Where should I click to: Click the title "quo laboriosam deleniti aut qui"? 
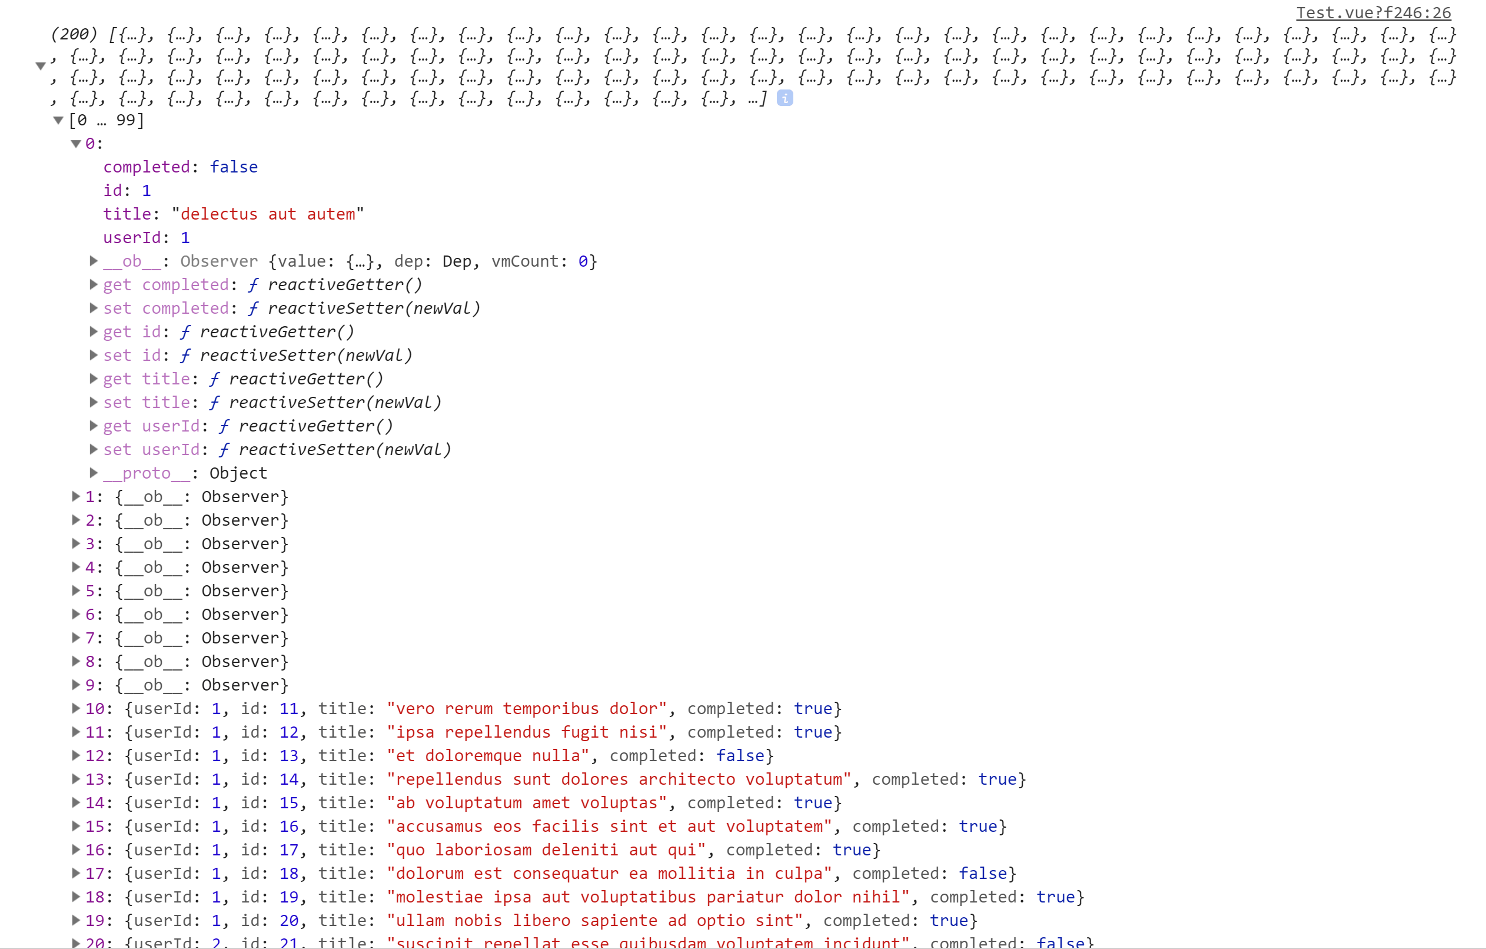(x=546, y=850)
